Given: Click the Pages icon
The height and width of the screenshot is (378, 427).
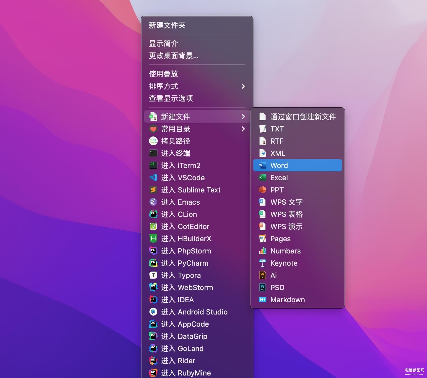Looking at the screenshot, I should (262, 239).
